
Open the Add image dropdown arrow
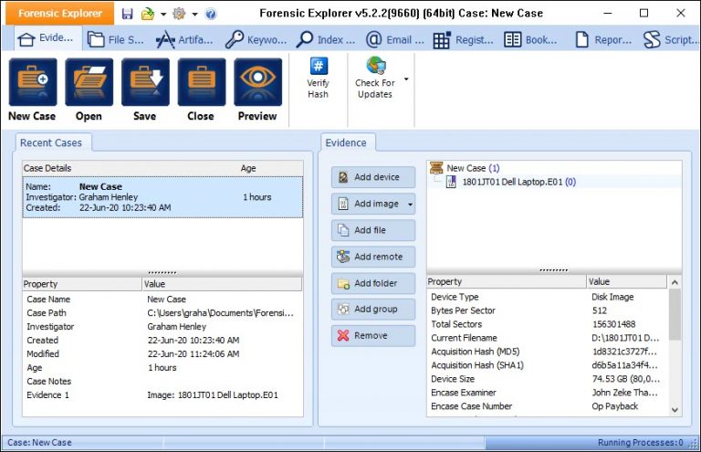pyautogui.click(x=410, y=205)
